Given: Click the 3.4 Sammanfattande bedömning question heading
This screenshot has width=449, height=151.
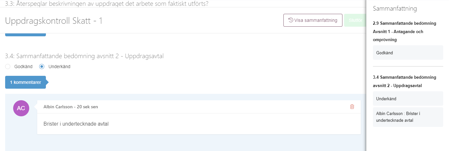Looking at the screenshot, I should [x=84, y=56].
